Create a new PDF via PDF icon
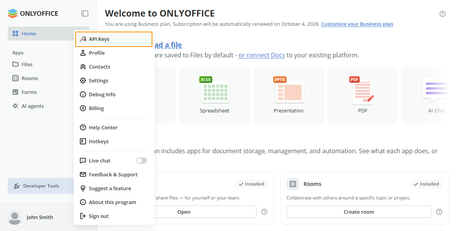The height and width of the screenshot is (231, 463). click(x=363, y=91)
